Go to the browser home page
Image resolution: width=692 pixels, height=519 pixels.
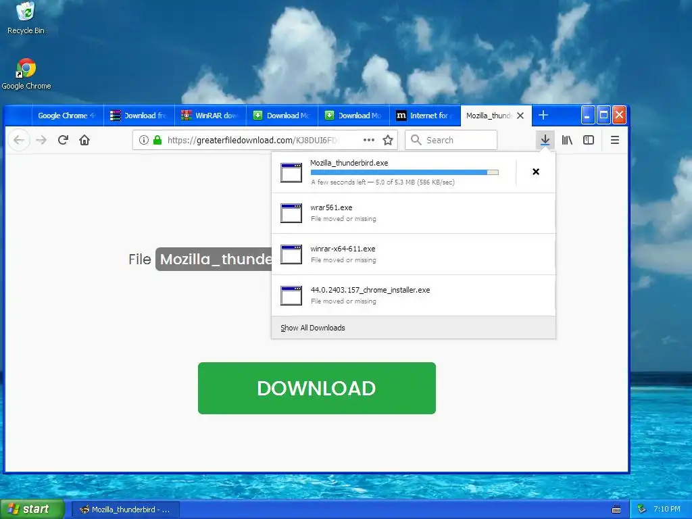coord(84,141)
